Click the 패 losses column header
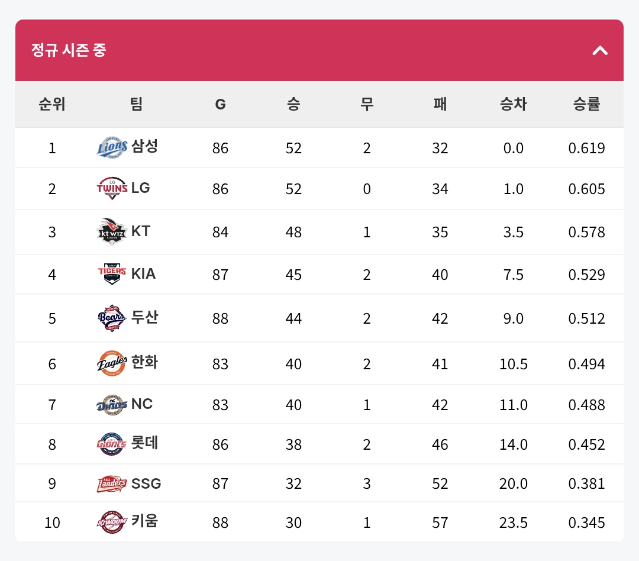Image resolution: width=639 pixels, height=561 pixels. click(x=440, y=104)
